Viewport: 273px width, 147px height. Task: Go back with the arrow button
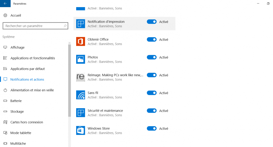pyautogui.click(x=5, y=4)
